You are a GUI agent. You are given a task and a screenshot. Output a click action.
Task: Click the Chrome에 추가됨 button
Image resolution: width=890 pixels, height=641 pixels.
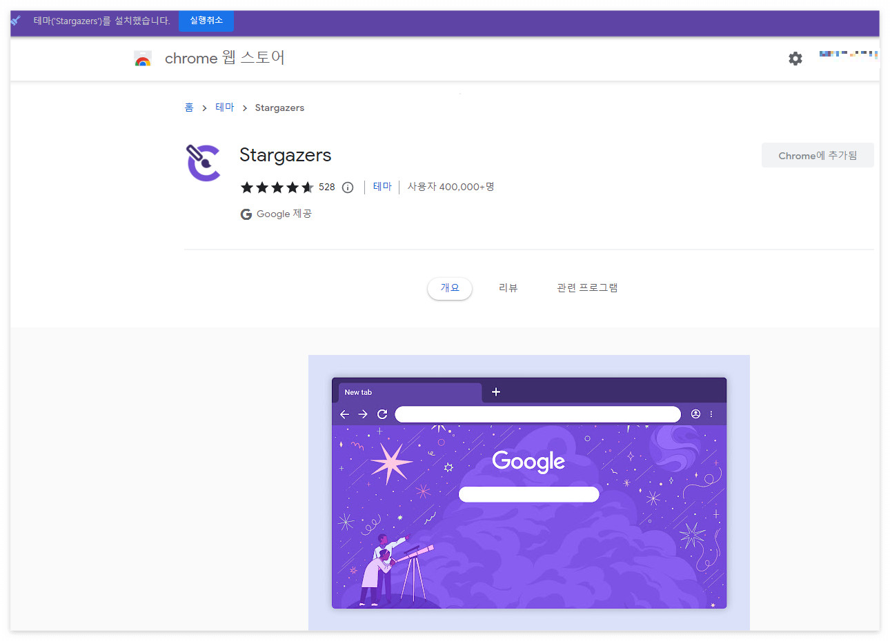tap(818, 155)
